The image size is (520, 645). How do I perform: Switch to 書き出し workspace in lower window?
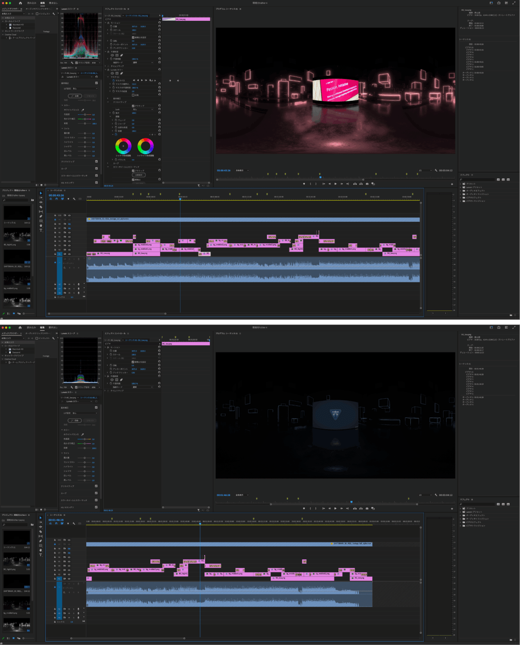coord(53,327)
